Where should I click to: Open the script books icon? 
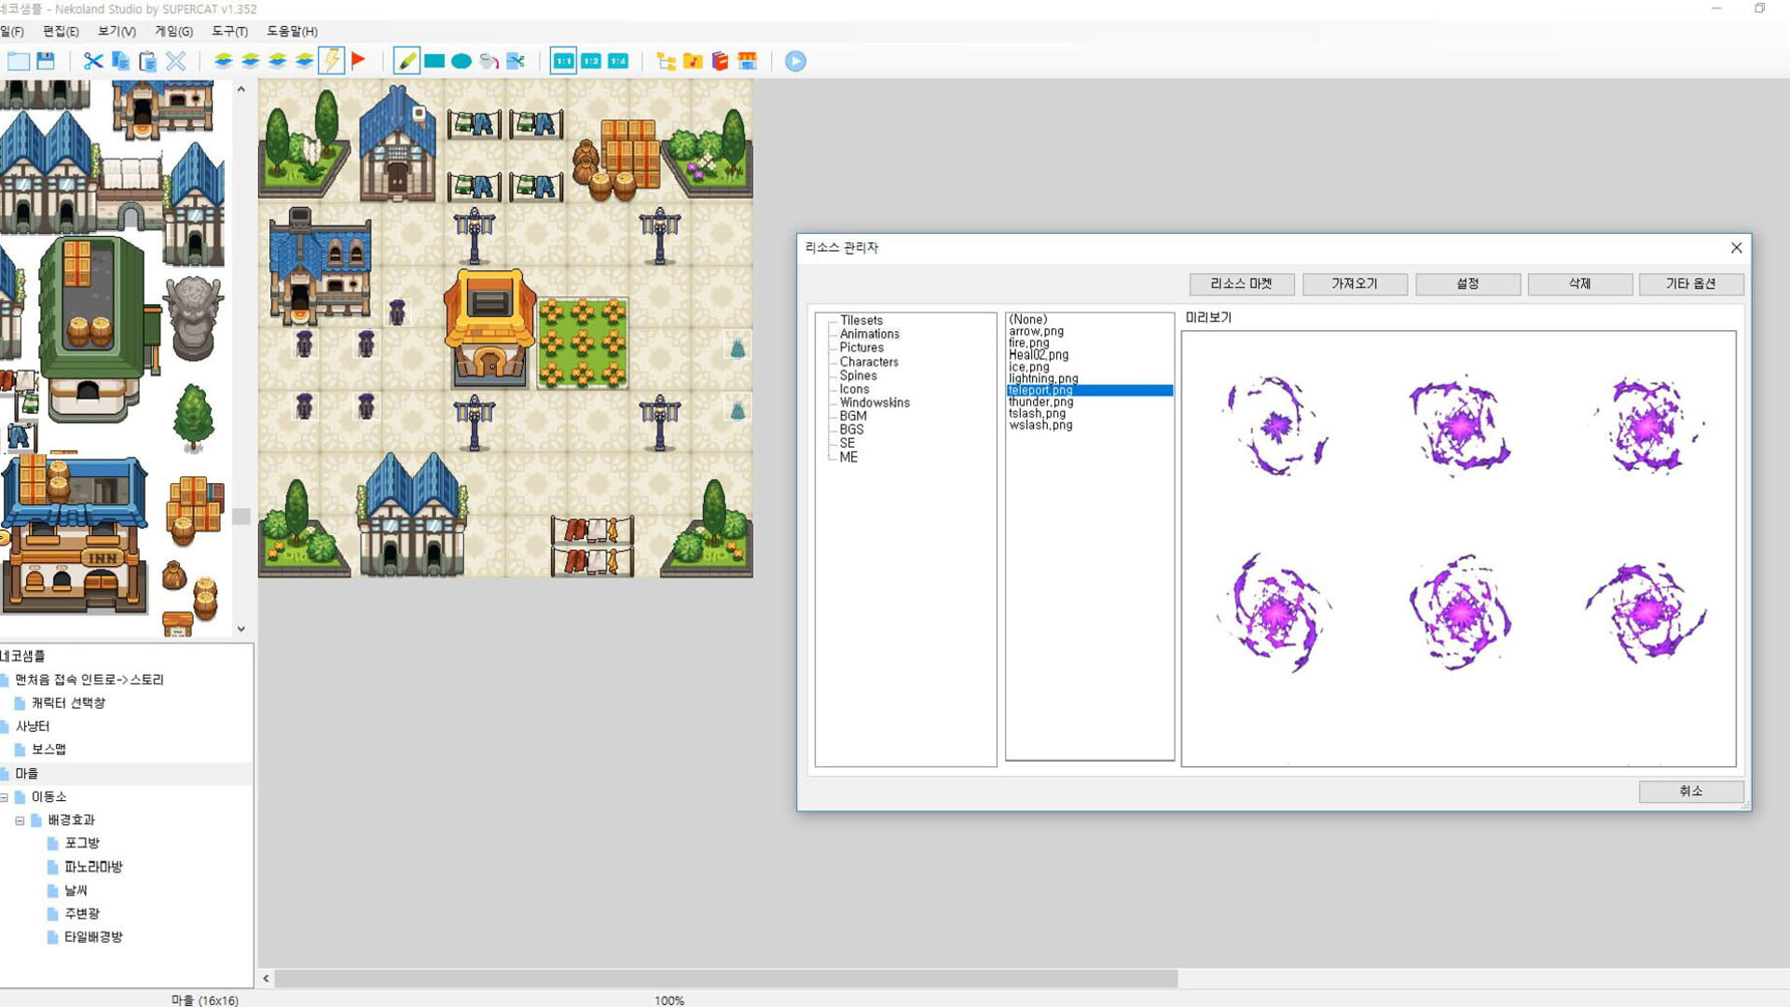(720, 62)
